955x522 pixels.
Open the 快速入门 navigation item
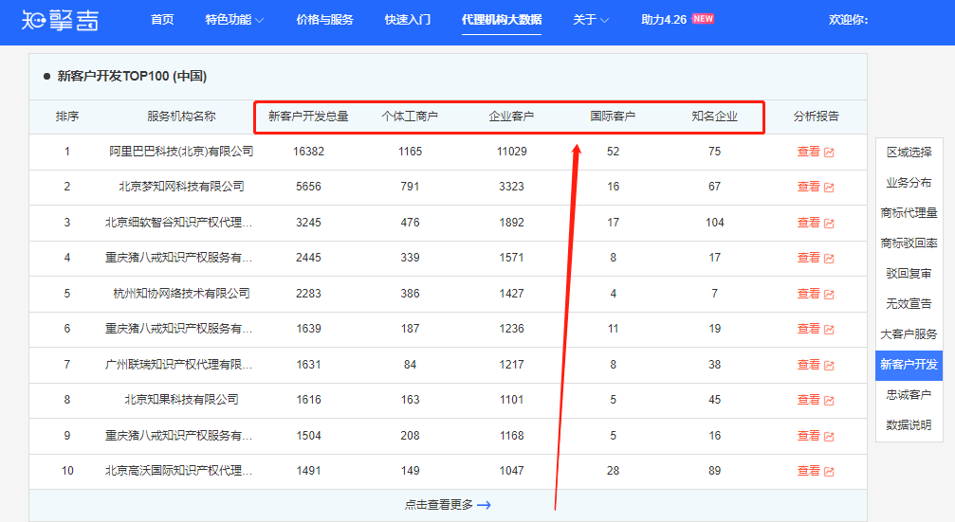[x=408, y=20]
